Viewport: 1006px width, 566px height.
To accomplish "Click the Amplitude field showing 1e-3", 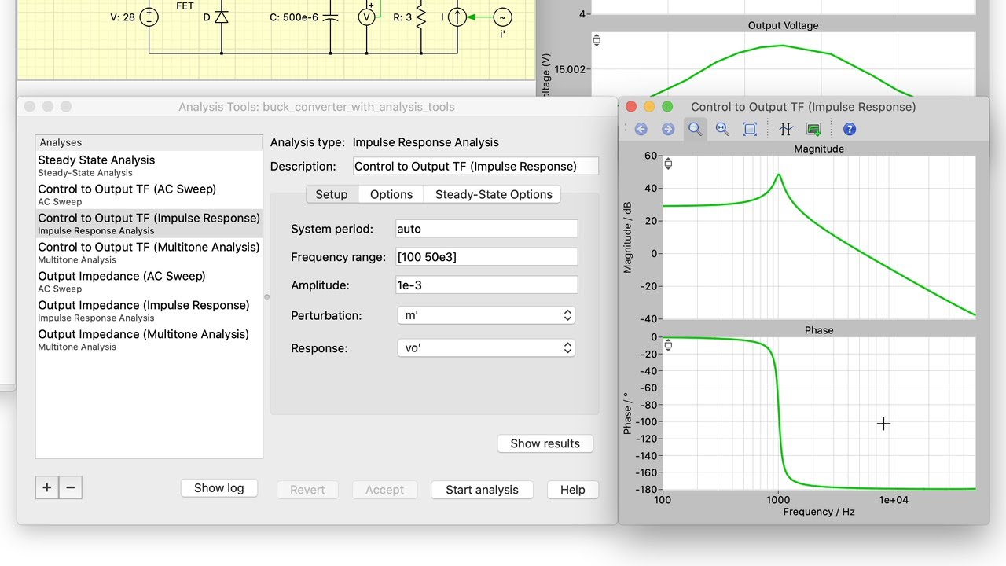I will 486,285.
